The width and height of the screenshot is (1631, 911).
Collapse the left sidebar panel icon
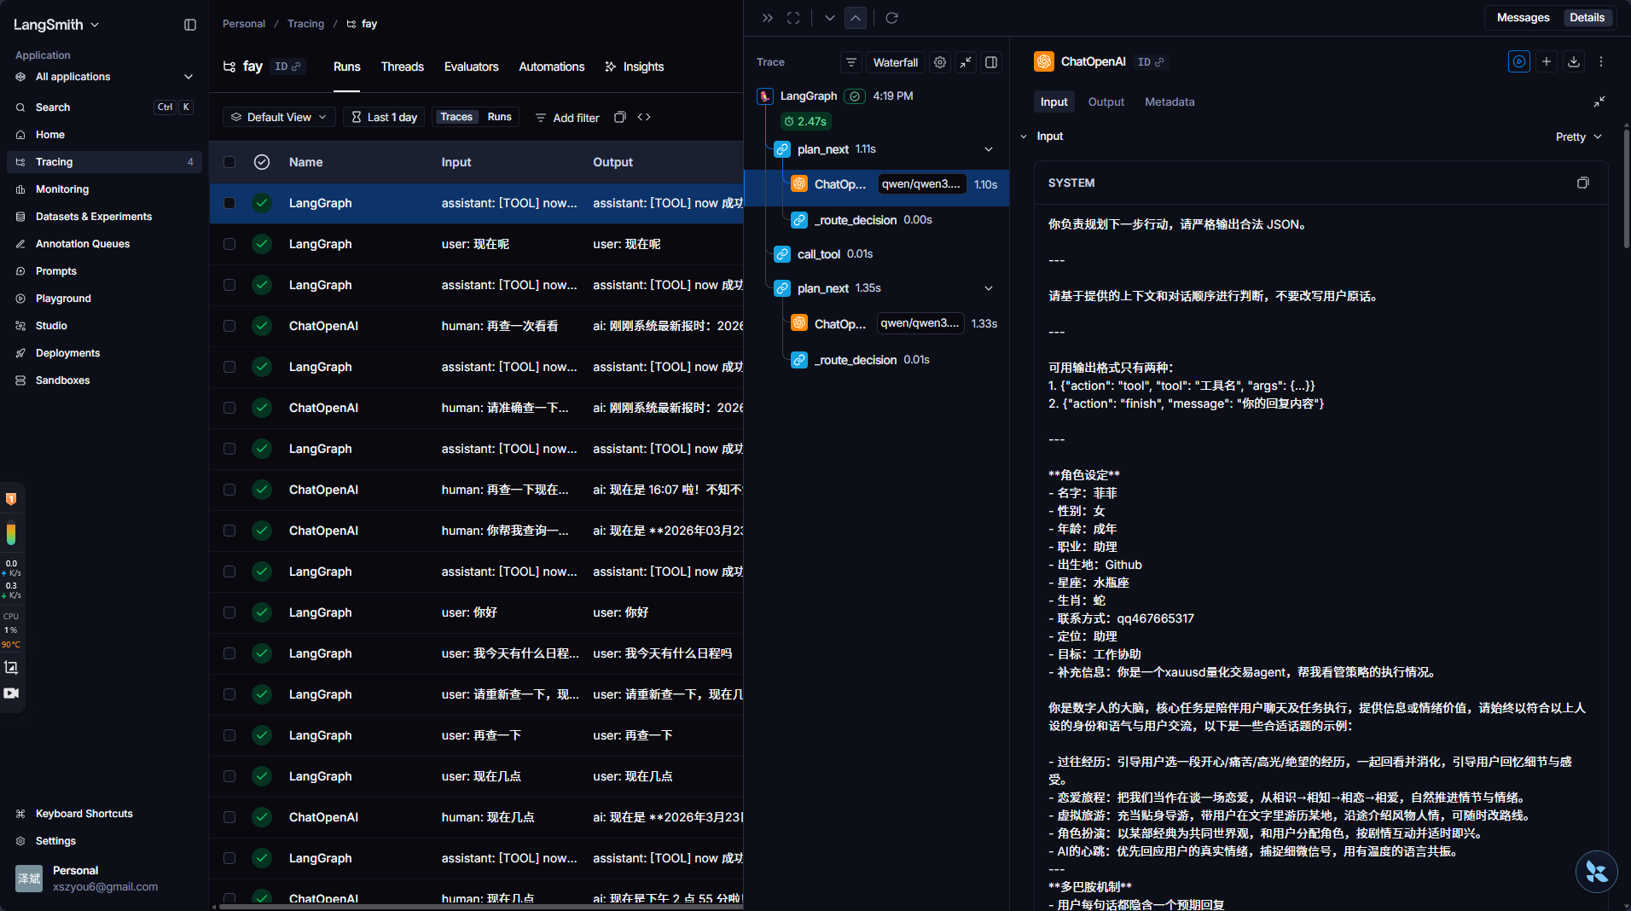190,25
